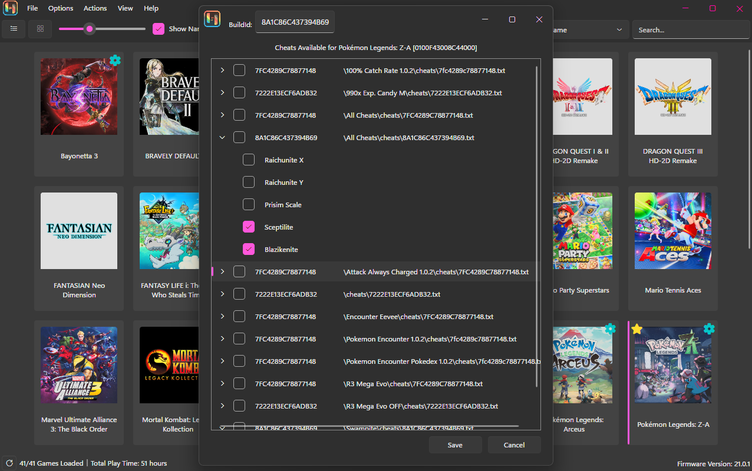Click the cheat dialog's app logo icon
Screen dimensions: 752x471
[x=212, y=19]
